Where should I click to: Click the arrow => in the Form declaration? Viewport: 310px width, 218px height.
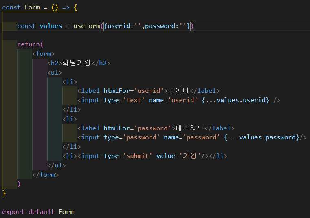(66, 7)
